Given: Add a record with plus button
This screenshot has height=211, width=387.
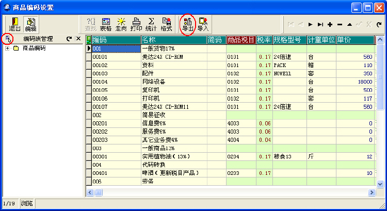Looking at the screenshot, I should (x=330, y=24).
